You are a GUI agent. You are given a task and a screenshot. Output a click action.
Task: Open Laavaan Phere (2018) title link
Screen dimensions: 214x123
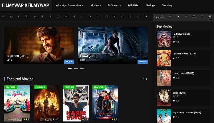(184, 54)
